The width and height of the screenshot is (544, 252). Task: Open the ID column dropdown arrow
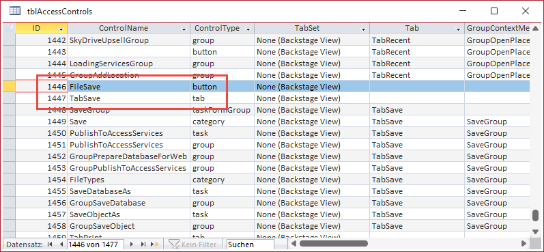pos(61,29)
